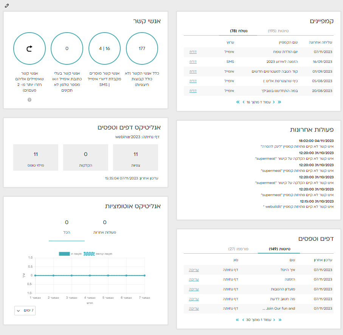Image resolution: width=343 pixels, height=335 pixels.
Task: Click the single-left chevron in דפים וטפסים pagination
Action: coord(243,320)
